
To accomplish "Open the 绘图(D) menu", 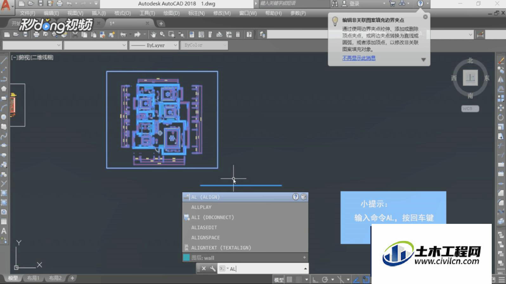I will (172, 13).
